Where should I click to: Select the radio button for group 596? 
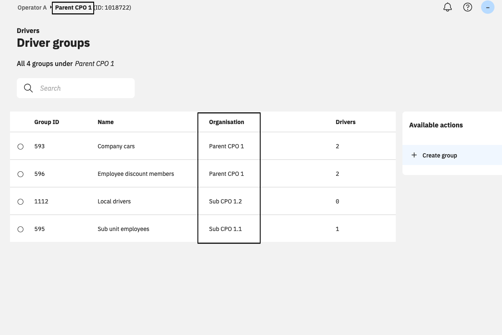click(20, 174)
